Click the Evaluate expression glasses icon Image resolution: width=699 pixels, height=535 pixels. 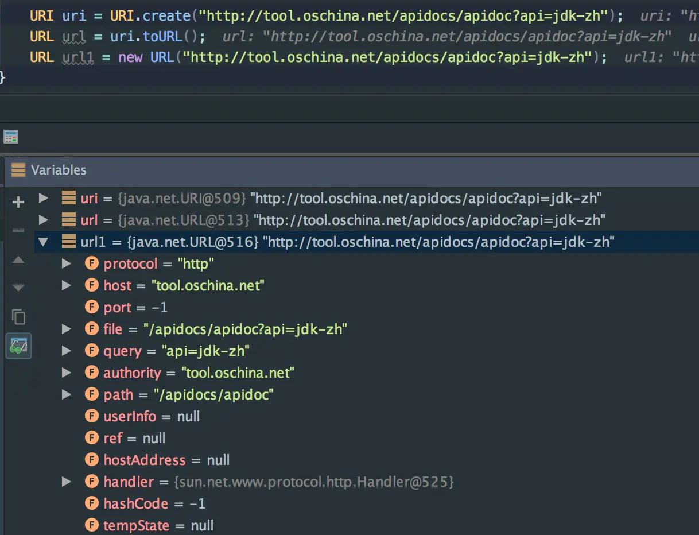18,346
